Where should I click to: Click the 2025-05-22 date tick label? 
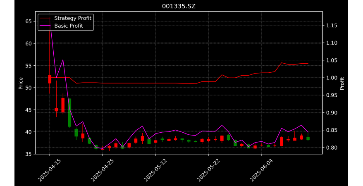click(208, 170)
